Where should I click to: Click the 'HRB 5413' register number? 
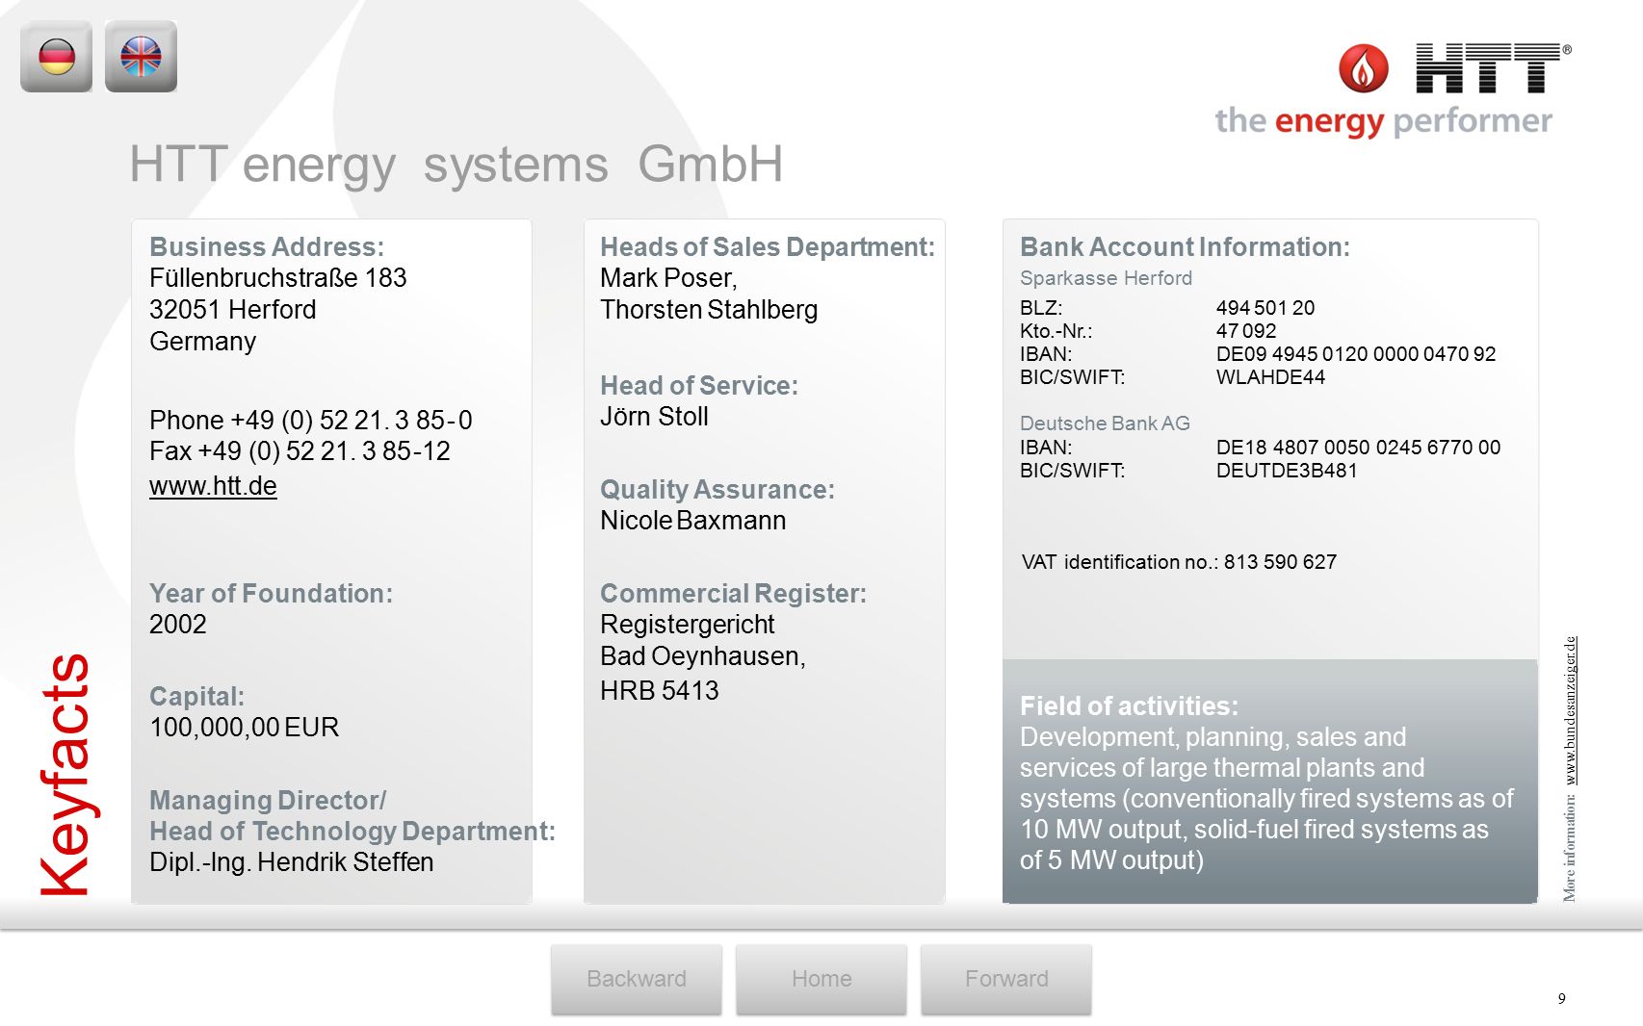tap(660, 691)
